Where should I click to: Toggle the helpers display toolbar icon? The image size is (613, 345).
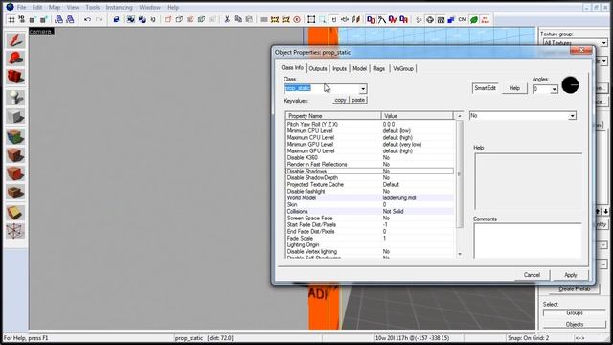(430, 19)
